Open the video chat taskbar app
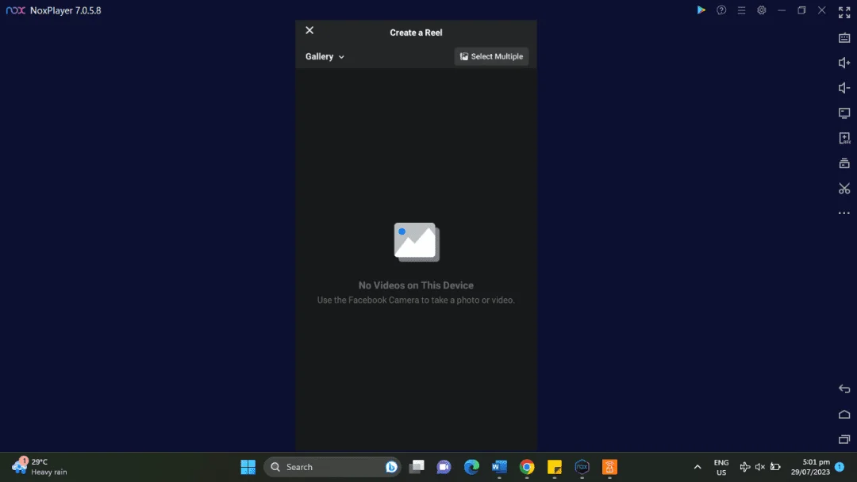 pos(444,467)
